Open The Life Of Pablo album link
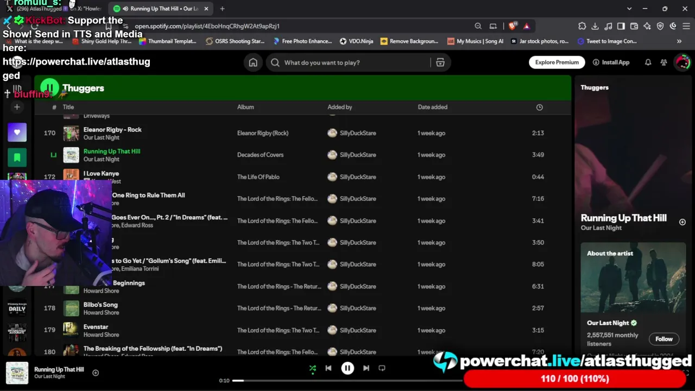This screenshot has height=391, width=695. pos(258,177)
